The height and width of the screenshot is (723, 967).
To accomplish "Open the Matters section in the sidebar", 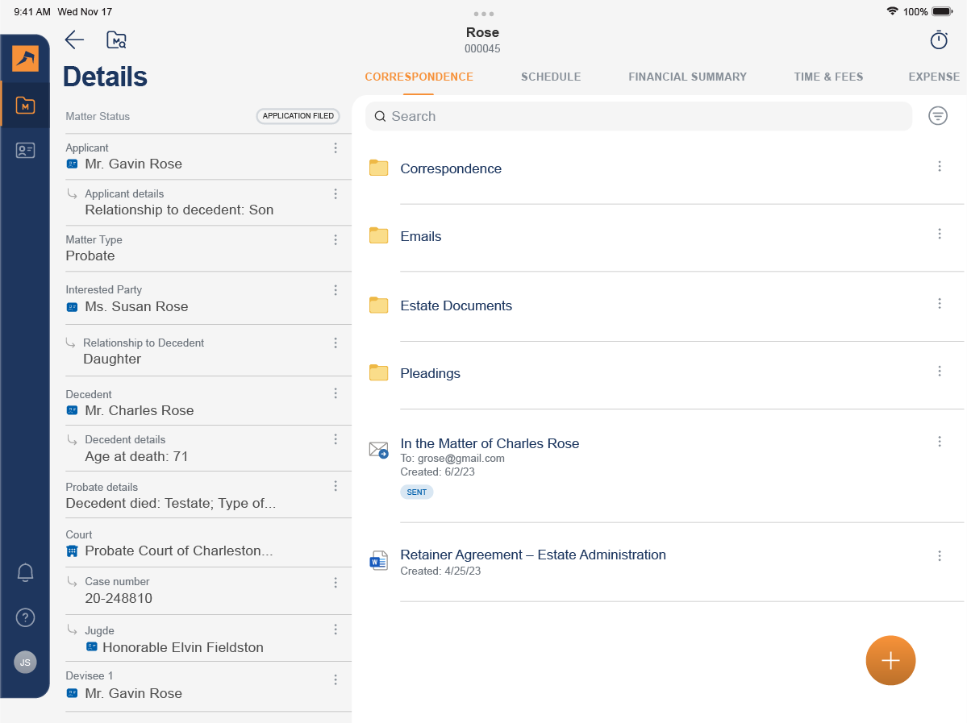I will pyautogui.click(x=25, y=105).
